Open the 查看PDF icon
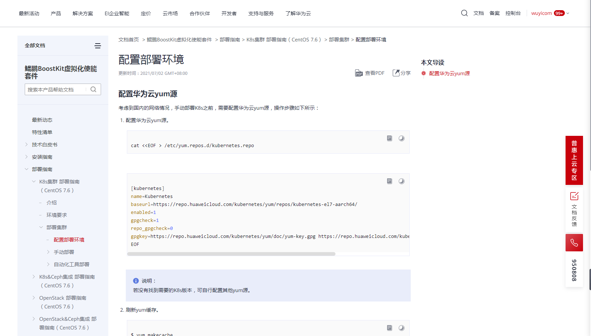Viewport: 591px width, 336px height. coord(359,73)
